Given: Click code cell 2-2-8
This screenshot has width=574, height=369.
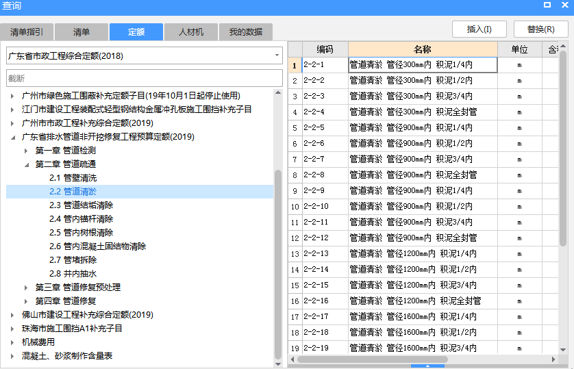Looking at the screenshot, I should [x=325, y=175].
